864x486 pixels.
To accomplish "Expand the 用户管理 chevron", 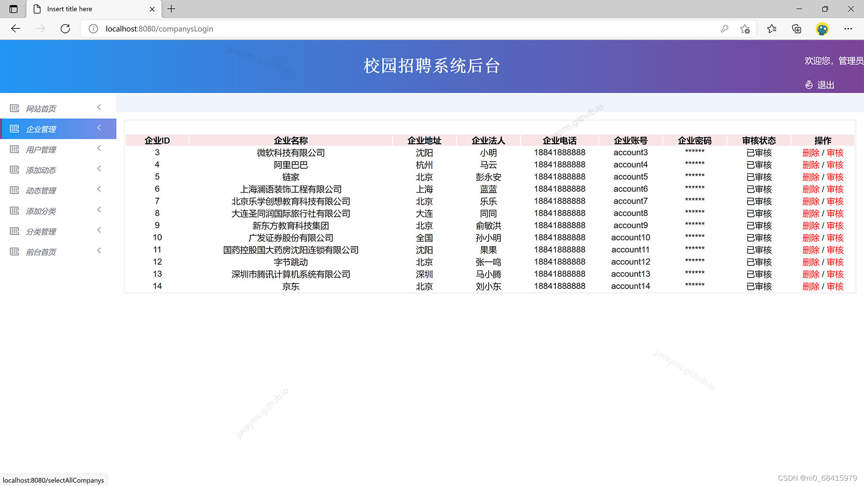I will pyautogui.click(x=99, y=148).
